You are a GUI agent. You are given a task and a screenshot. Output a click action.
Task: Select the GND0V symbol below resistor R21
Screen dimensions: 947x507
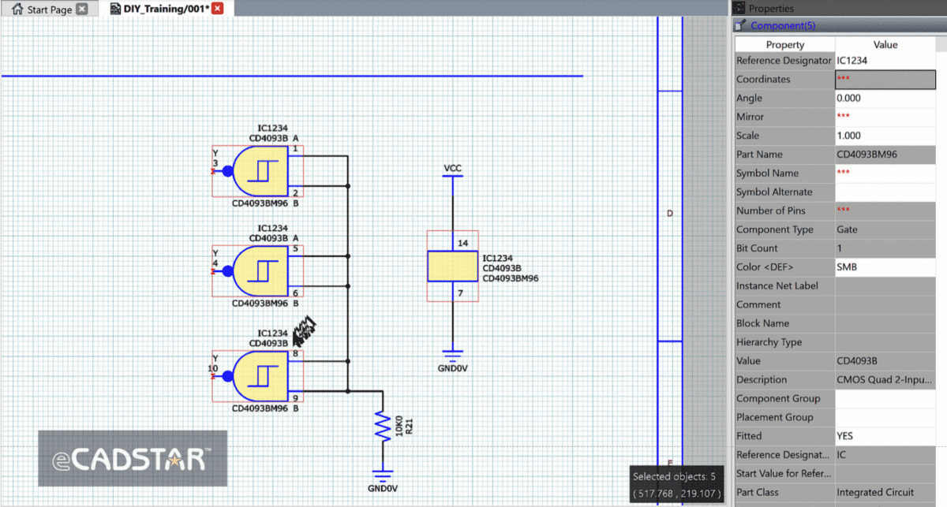pos(383,475)
